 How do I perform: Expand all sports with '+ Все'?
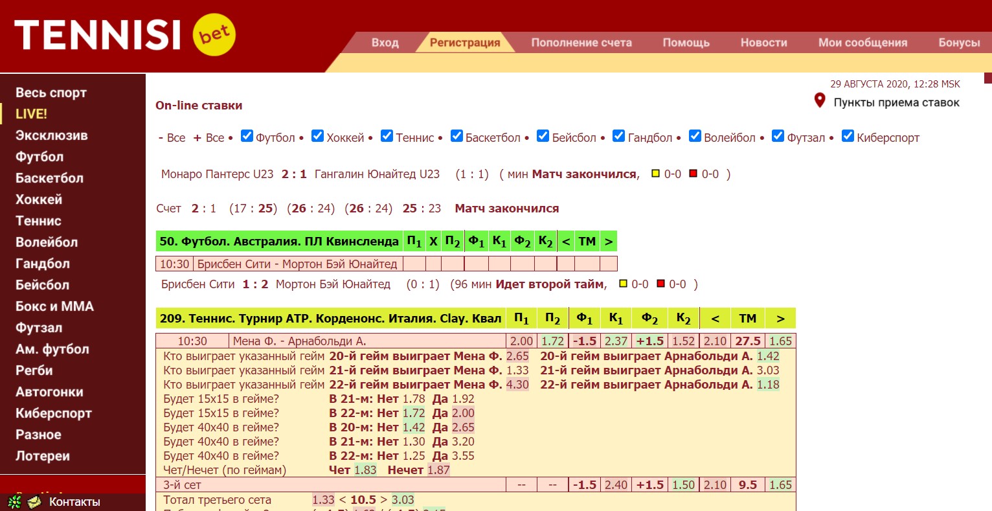click(x=209, y=138)
